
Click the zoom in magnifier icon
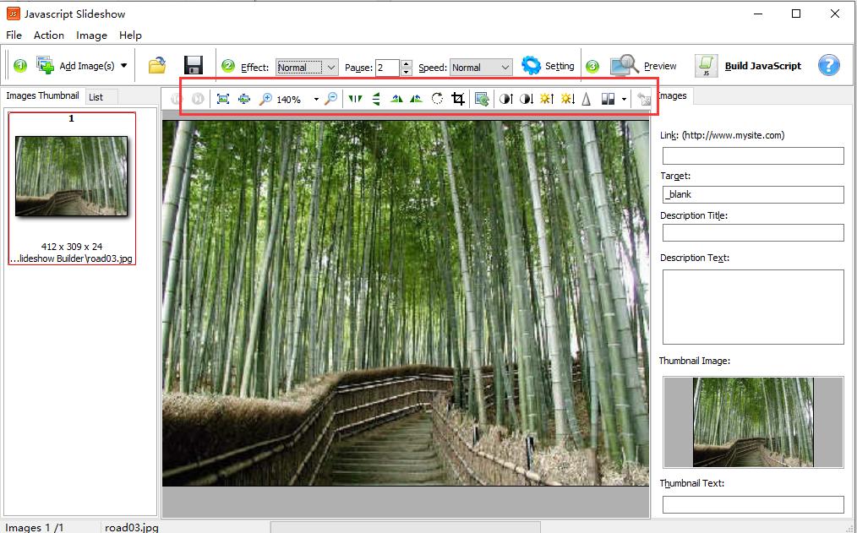tap(265, 99)
